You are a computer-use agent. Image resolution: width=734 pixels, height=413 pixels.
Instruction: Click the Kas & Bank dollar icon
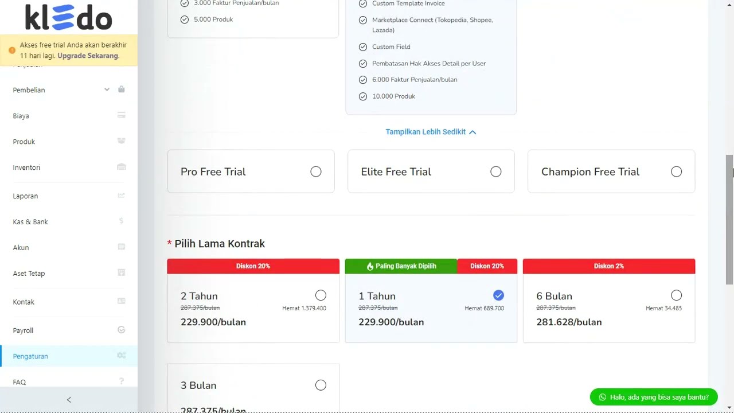pyautogui.click(x=121, y=221)
